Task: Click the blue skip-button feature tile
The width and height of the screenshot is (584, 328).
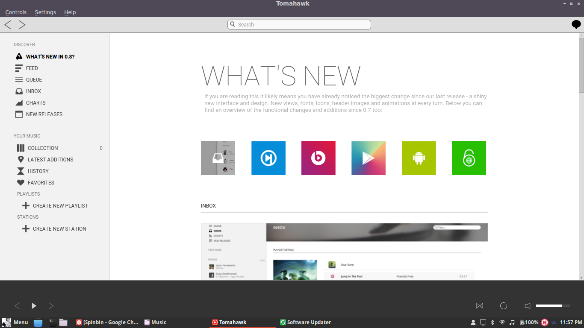Action: point(268,158)
